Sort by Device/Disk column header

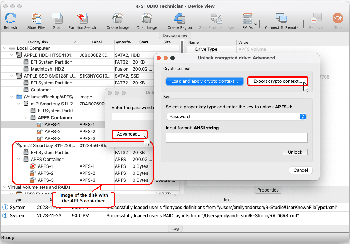coord(40,42)
